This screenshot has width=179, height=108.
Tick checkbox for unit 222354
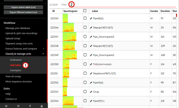tap(85, 101)
